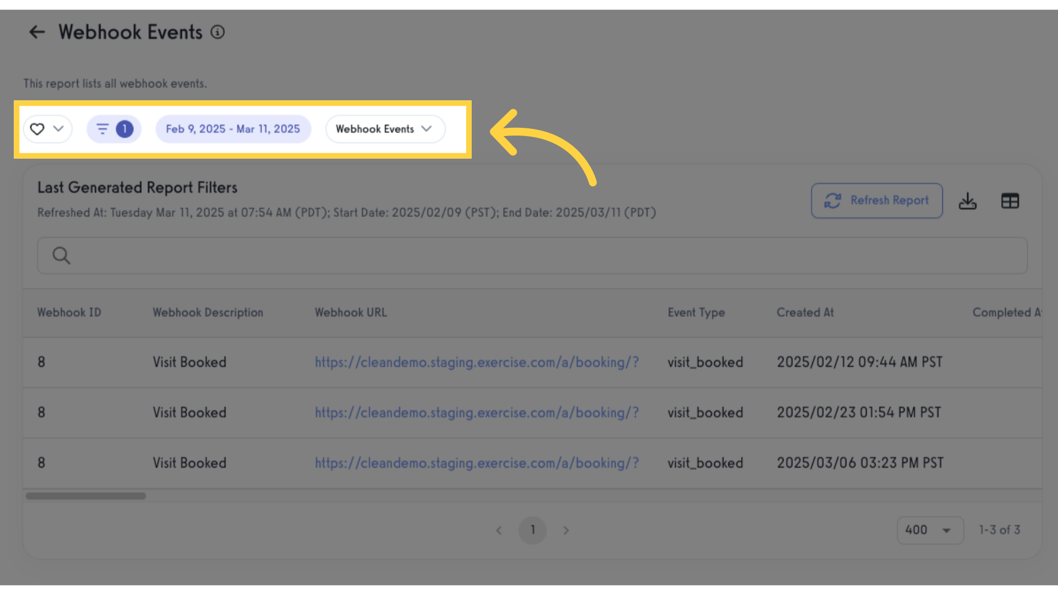Select created date 2025/02/12 09:44 AM PST
The height and width of the screenshot is (595, 1058).
point(860,362)
